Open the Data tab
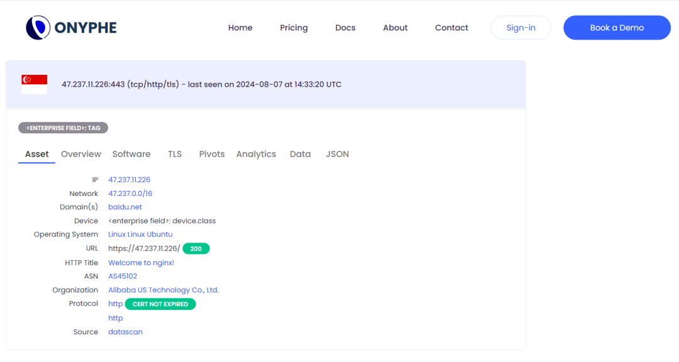Screen dimensions: 679x362 300,154
